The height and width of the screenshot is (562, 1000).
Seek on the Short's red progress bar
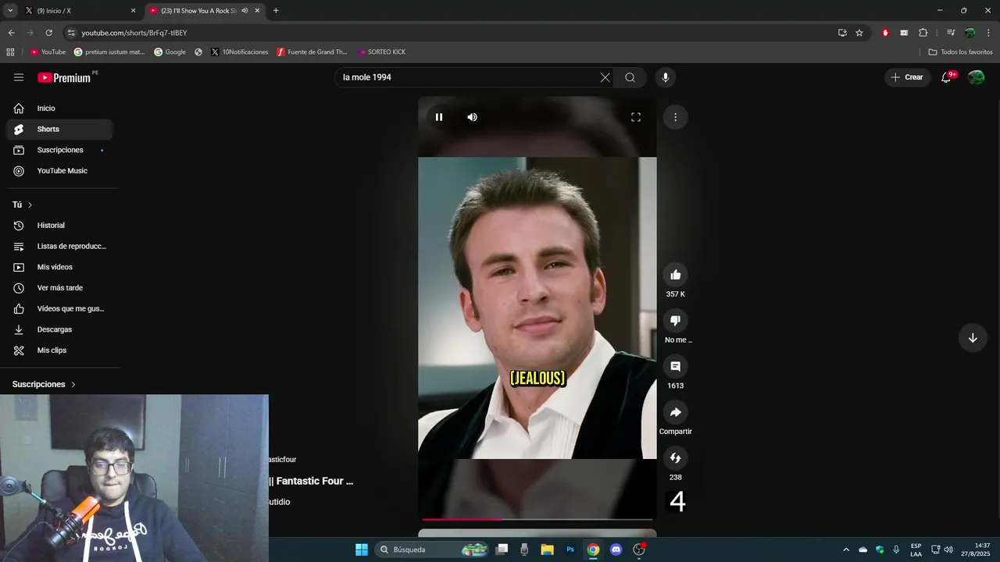(537, 519)
